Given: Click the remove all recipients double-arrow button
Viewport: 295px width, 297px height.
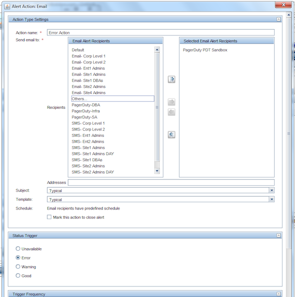Looking at the screenshot, I should coord(171,134).
